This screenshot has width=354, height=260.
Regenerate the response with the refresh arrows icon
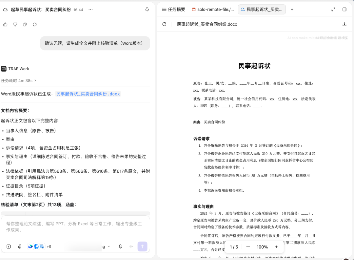34,24
